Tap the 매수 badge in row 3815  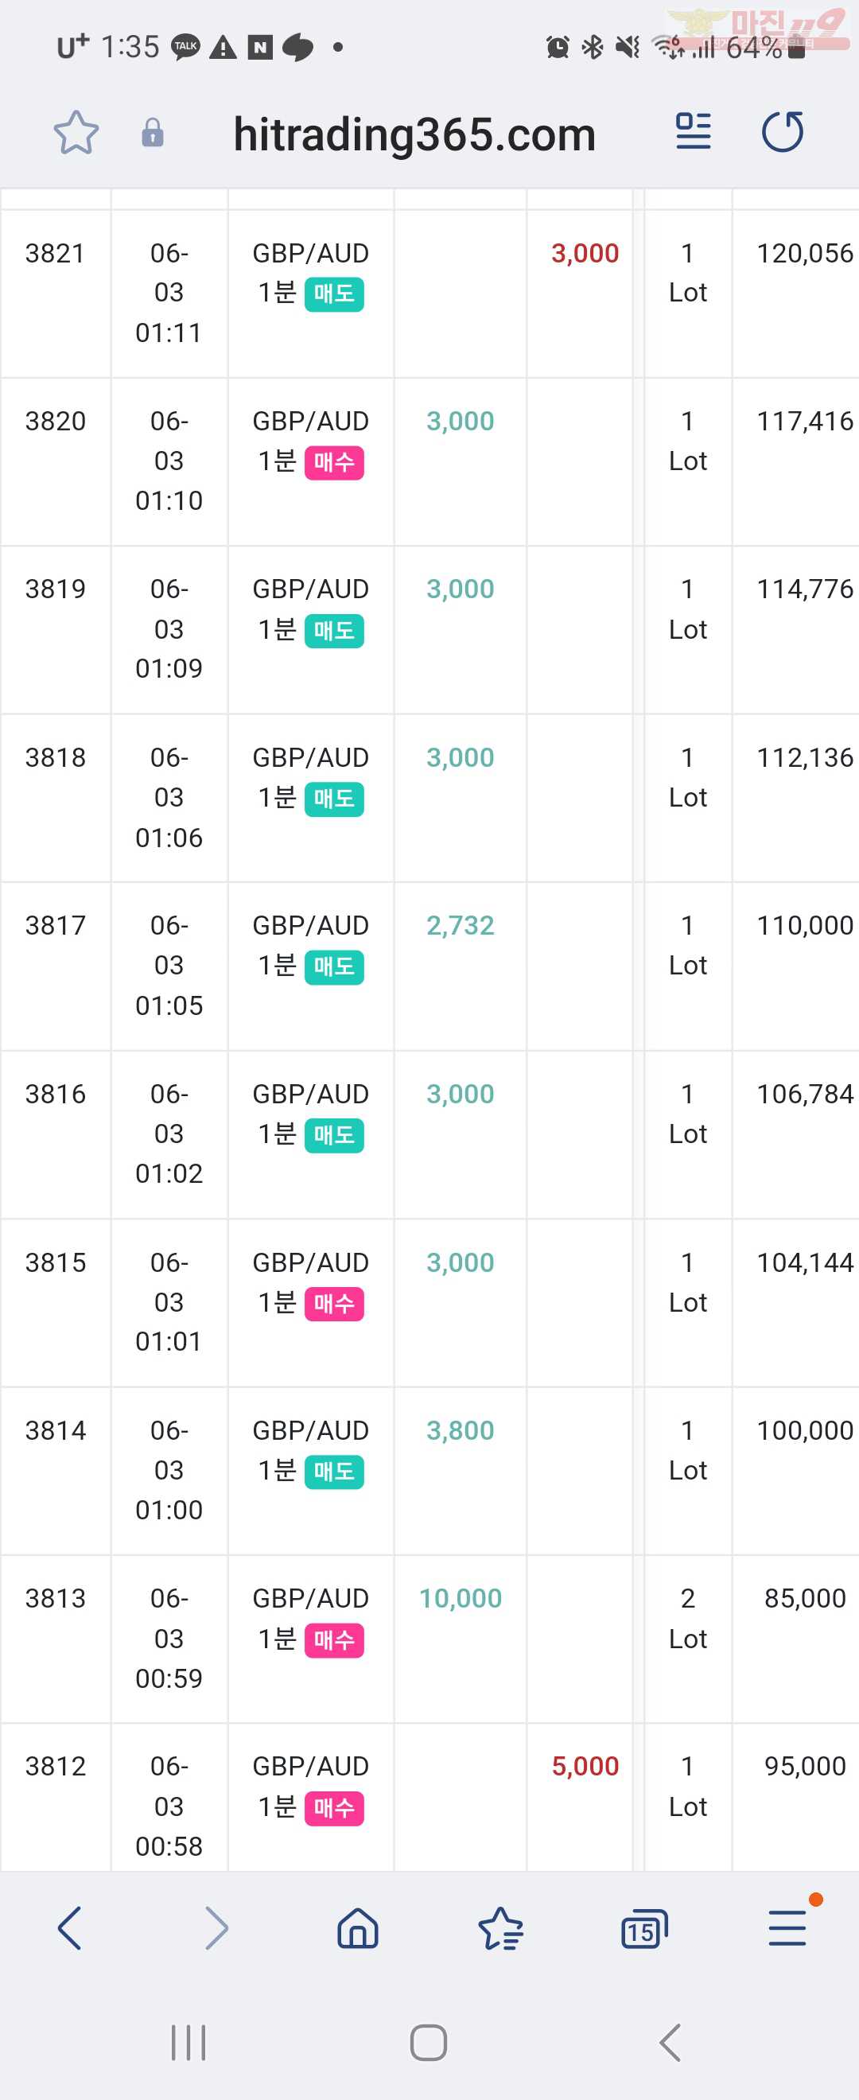(x=334, y=1305)
